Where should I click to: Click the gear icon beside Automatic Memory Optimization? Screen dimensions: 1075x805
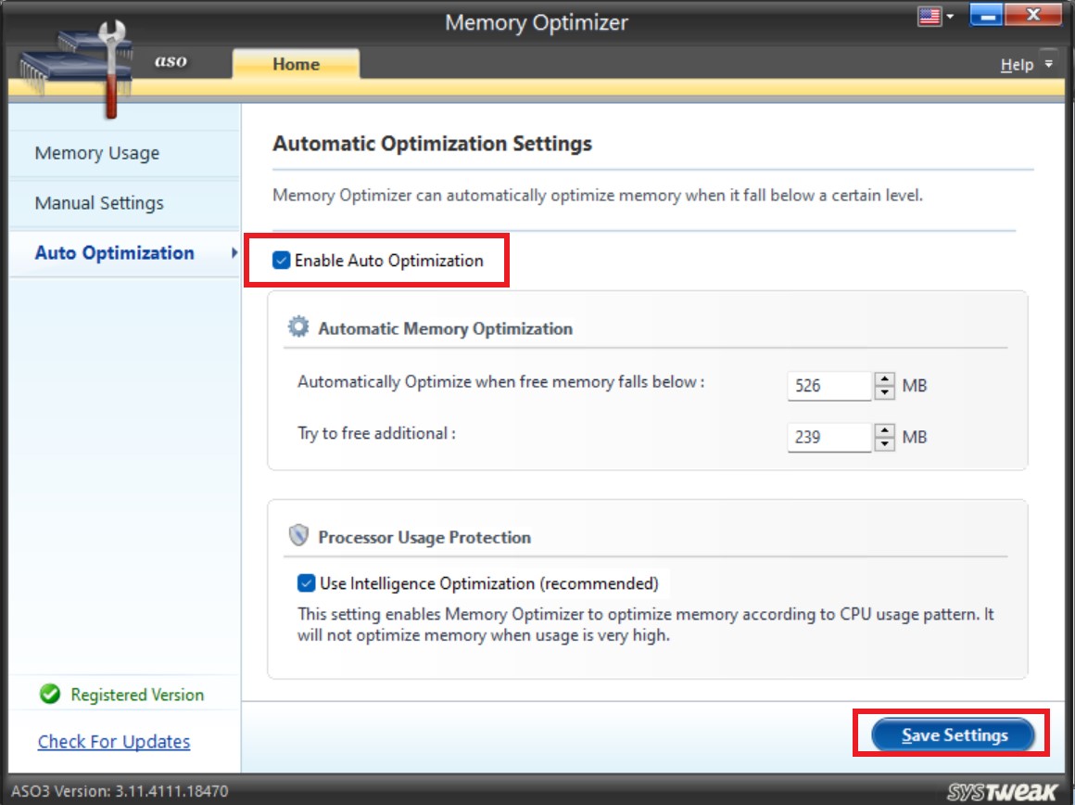(298, 326)
